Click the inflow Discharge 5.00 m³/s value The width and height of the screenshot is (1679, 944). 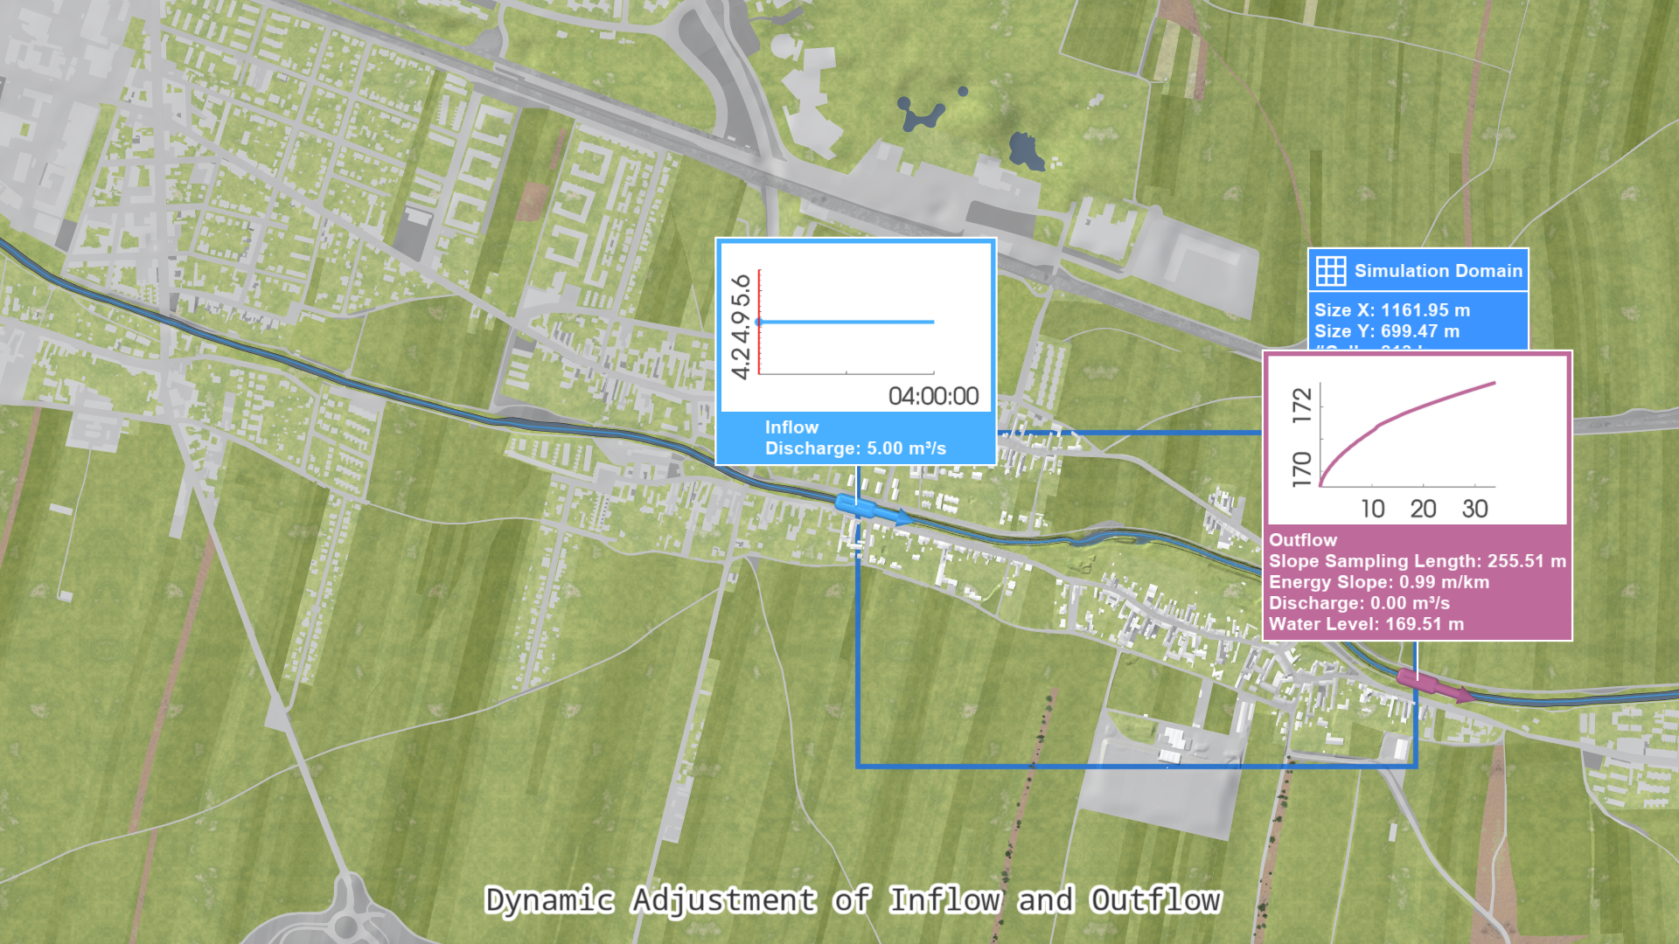click(x=905, y=448)
